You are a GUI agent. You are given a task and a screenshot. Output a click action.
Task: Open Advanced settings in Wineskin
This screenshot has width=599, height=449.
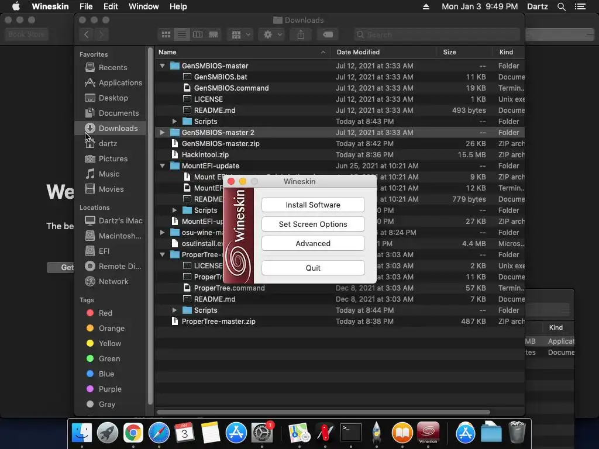[x=313, y=243]
